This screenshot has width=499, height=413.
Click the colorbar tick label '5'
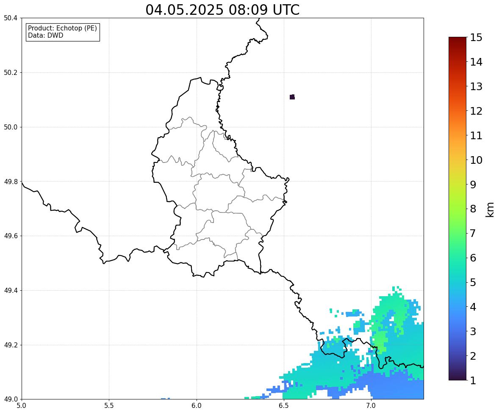(x=473, y=282)
